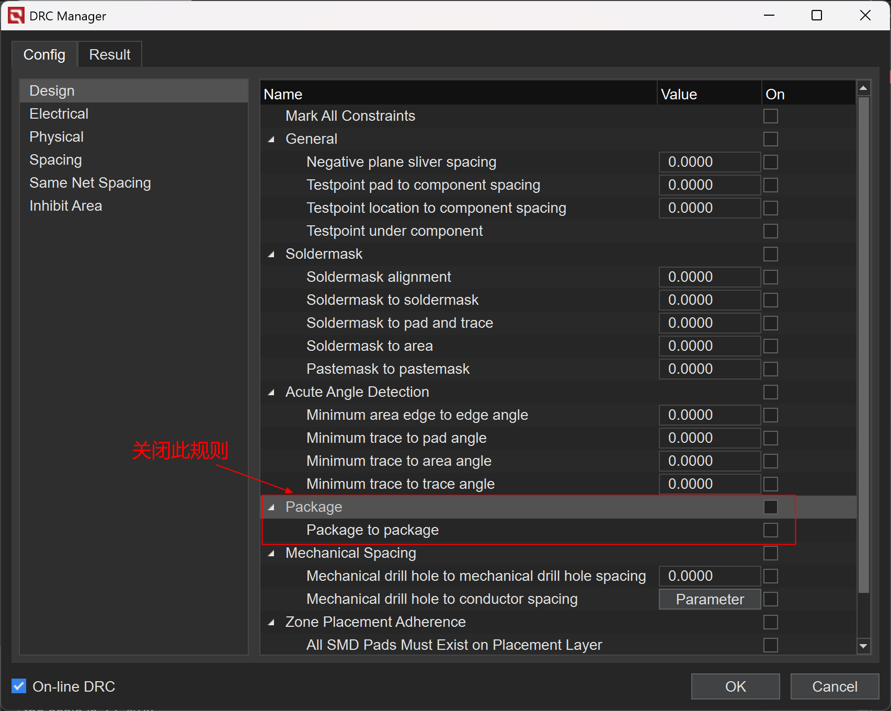Screen dimensions: 891x711
Task: Select the Config tab
Action: coord(44,54)
